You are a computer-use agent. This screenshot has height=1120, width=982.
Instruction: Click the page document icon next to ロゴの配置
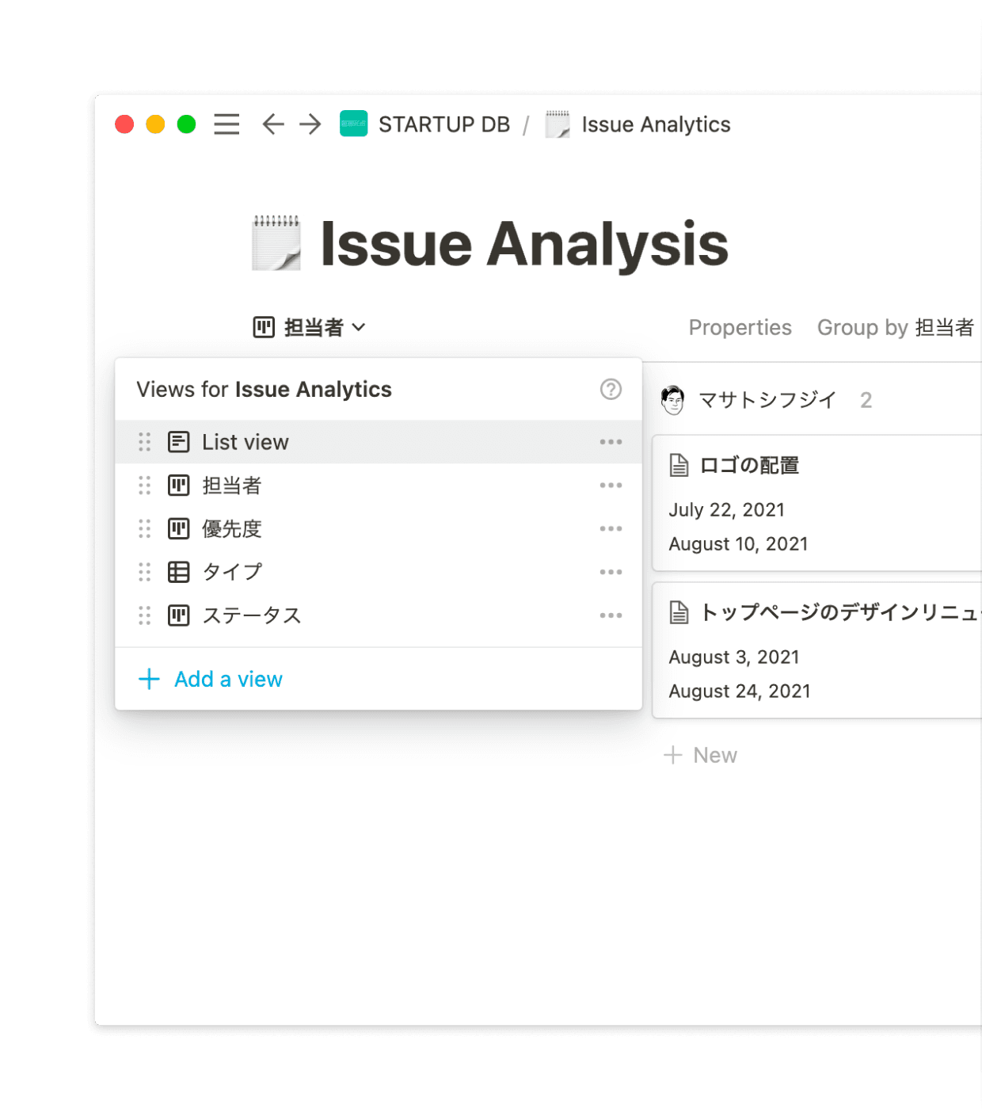[678, 466]
